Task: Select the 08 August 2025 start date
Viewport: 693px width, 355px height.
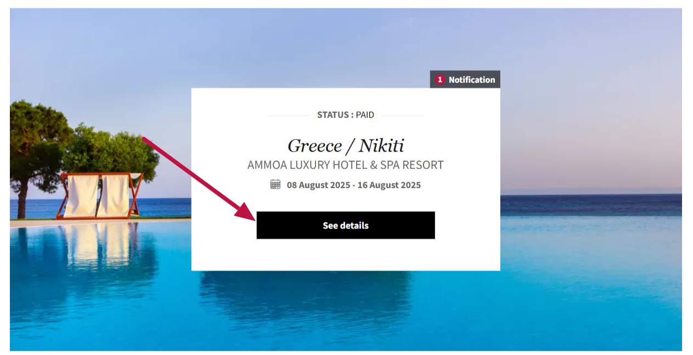Action: (319, 185)
